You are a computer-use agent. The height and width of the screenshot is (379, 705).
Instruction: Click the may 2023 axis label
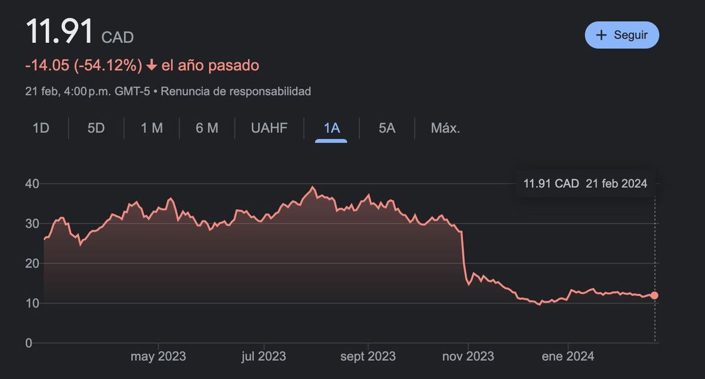[x=158, y=356]
